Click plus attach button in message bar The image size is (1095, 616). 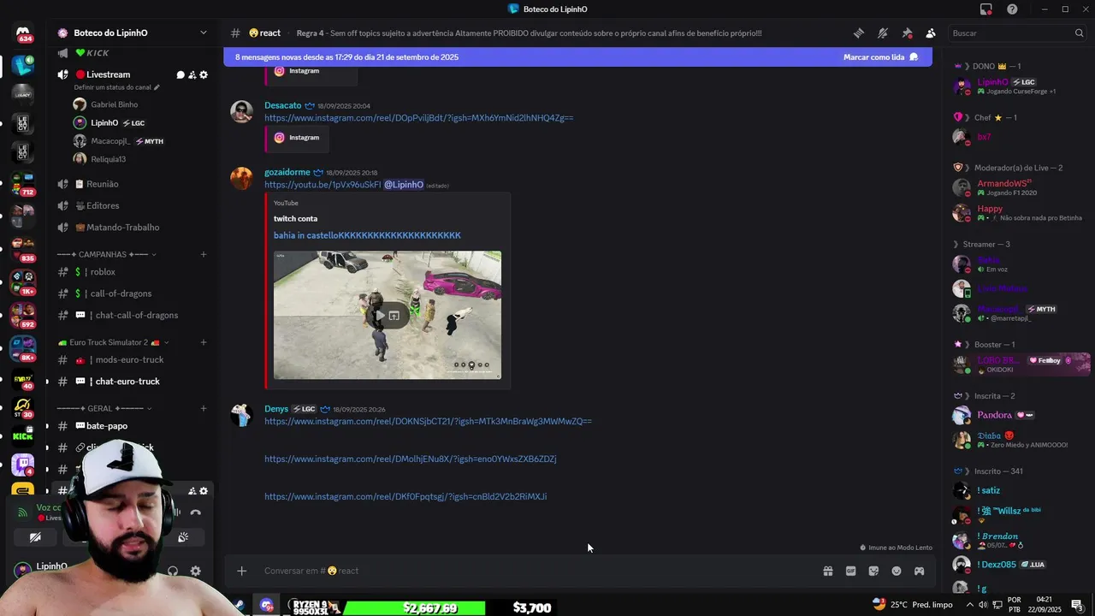[242, 571]
